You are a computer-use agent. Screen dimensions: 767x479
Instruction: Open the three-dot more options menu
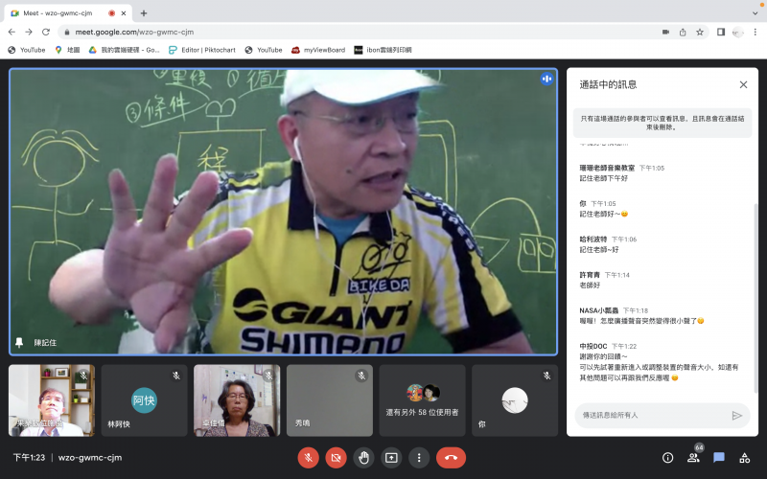point(419,458)
